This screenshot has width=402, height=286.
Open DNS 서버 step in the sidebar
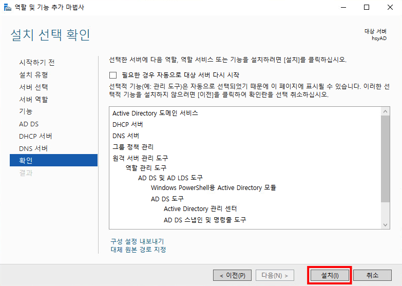point(33,148)
